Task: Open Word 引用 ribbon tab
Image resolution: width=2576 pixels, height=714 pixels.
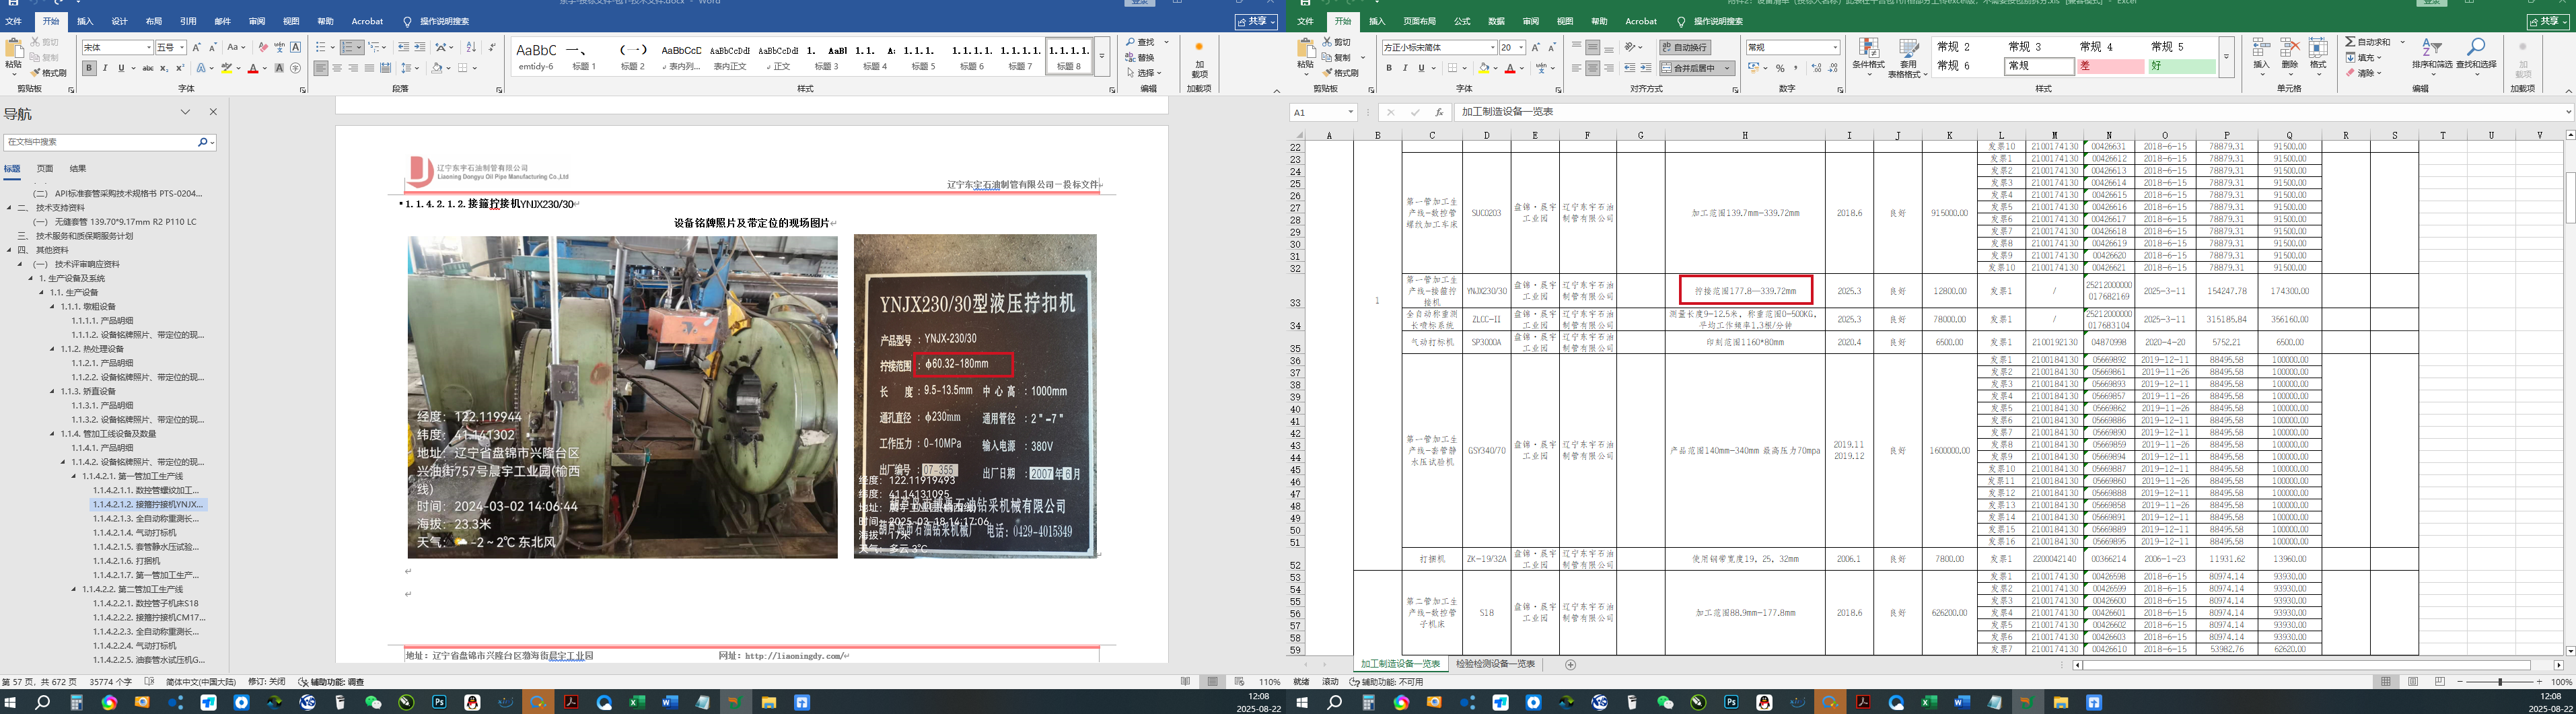Action: tap(188, 21)
